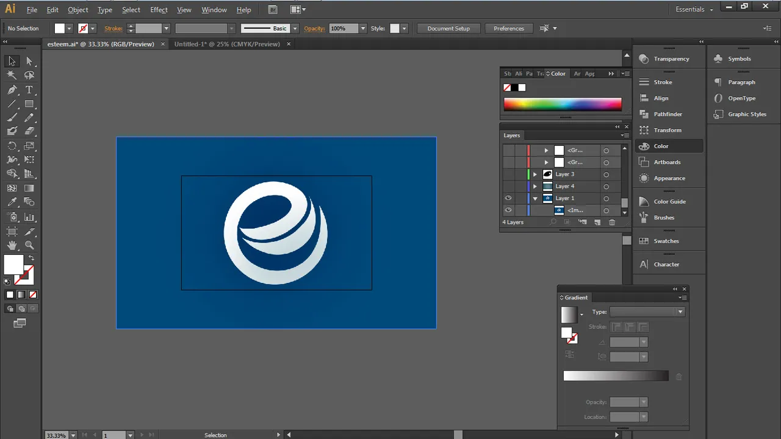Screen dimensions: 781x439
Task: Open the Window menu
Action: (214, 10)
